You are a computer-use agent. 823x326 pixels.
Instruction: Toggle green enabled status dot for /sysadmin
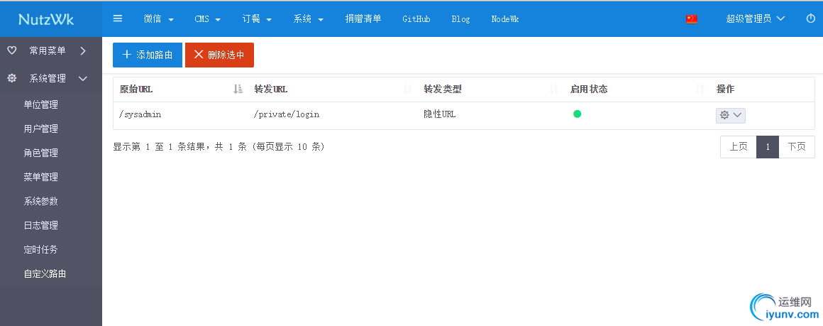(578, 114)
